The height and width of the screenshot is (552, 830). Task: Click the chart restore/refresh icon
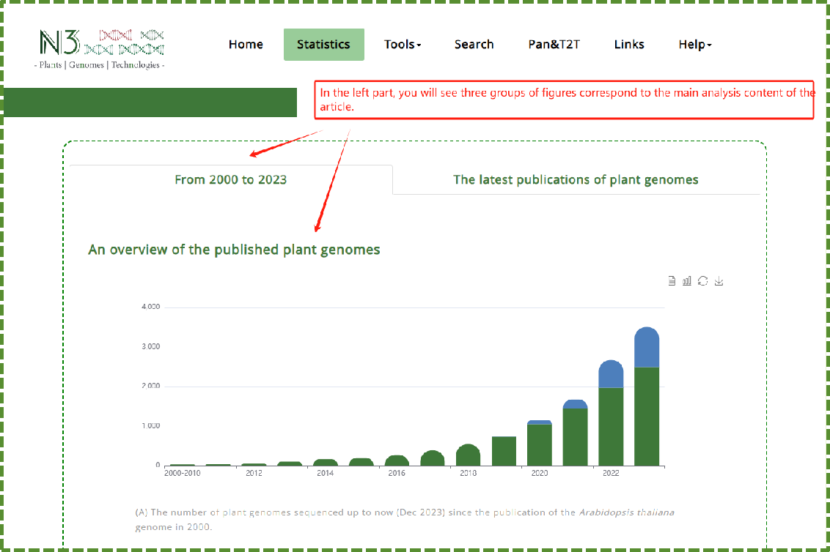tap(703, 281)
